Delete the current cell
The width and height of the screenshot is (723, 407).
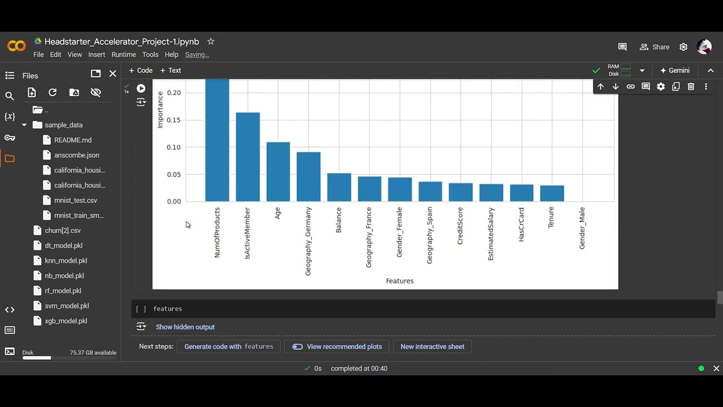(691, 86)
